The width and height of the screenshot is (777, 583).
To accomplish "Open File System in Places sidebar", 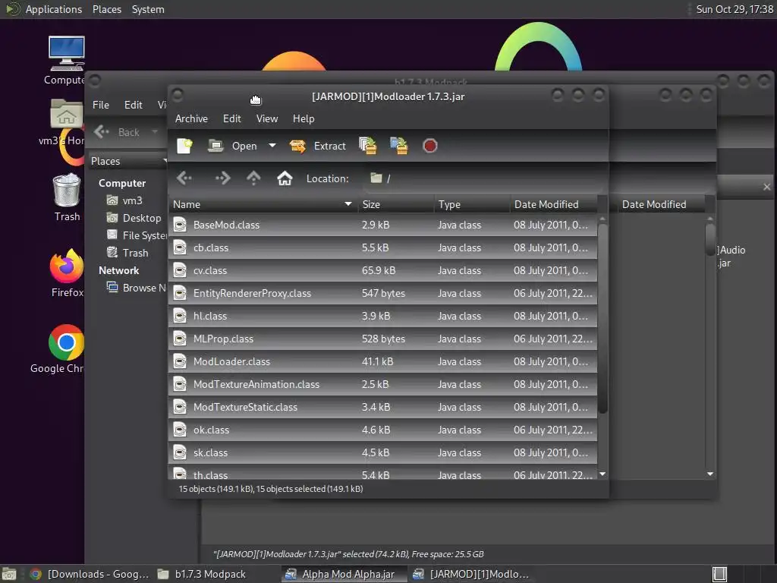I will (137, 235).
